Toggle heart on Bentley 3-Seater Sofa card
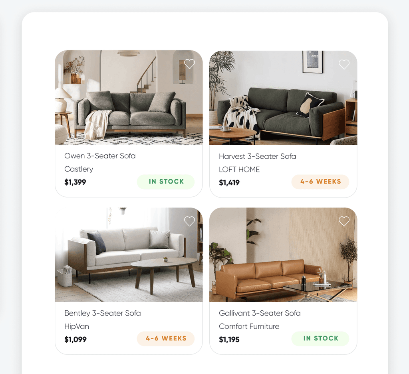The height and width of the screenshot is (374, 409). click(189, 222)
